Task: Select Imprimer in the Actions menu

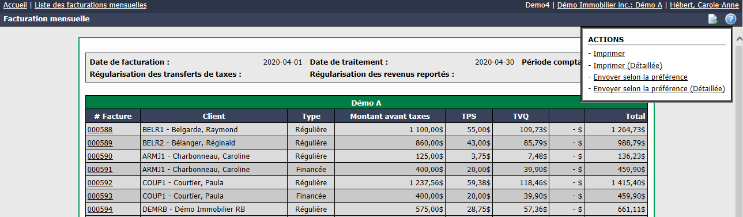Action: [x=609, y=54]
